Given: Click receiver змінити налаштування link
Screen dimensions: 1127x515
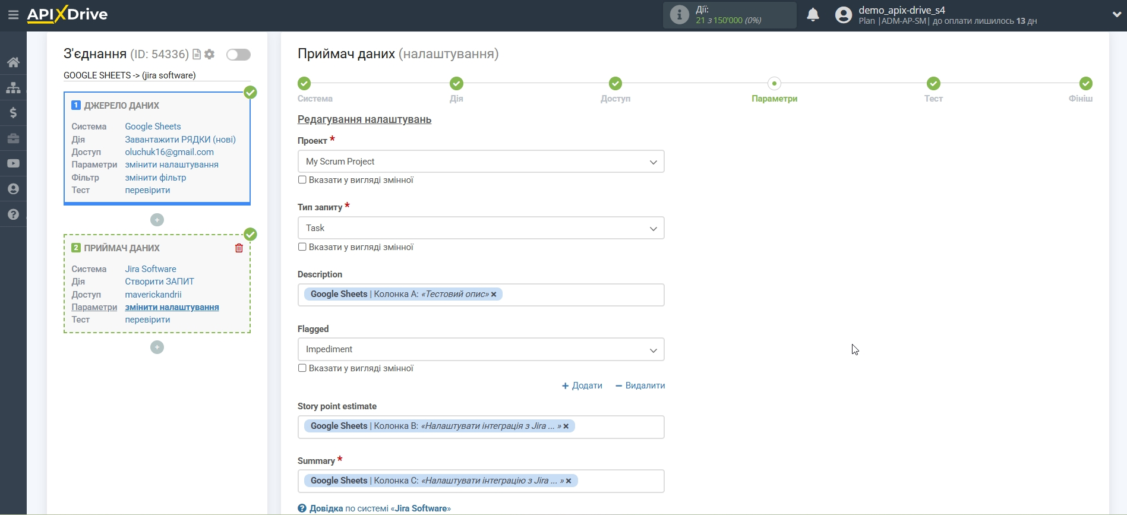Looking at the screenshot, I should pos(172,307).
